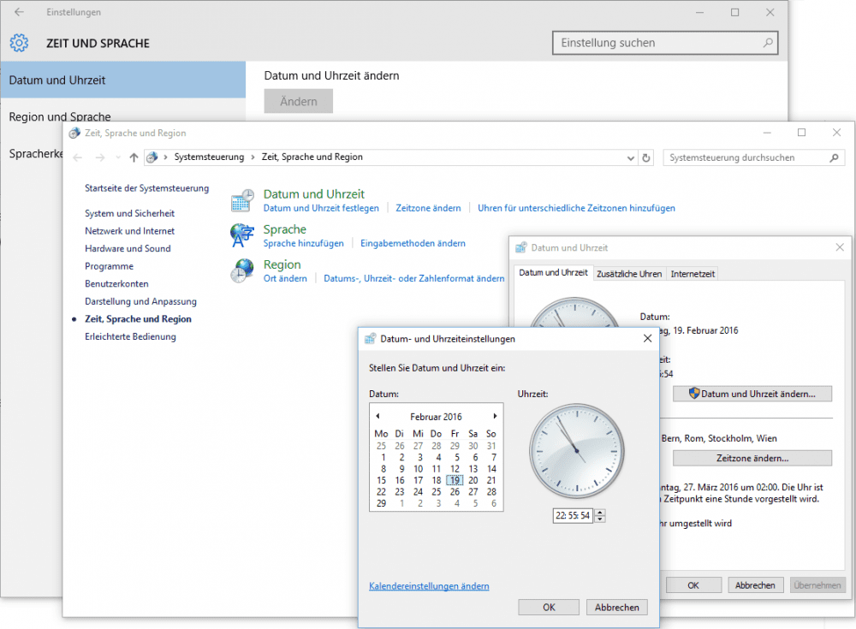856x629 pixels.
Task: Show previous month in the calendar
Action: (x=377, y=416)
